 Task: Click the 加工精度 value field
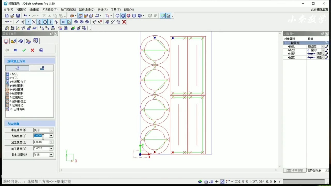point(41,149)
